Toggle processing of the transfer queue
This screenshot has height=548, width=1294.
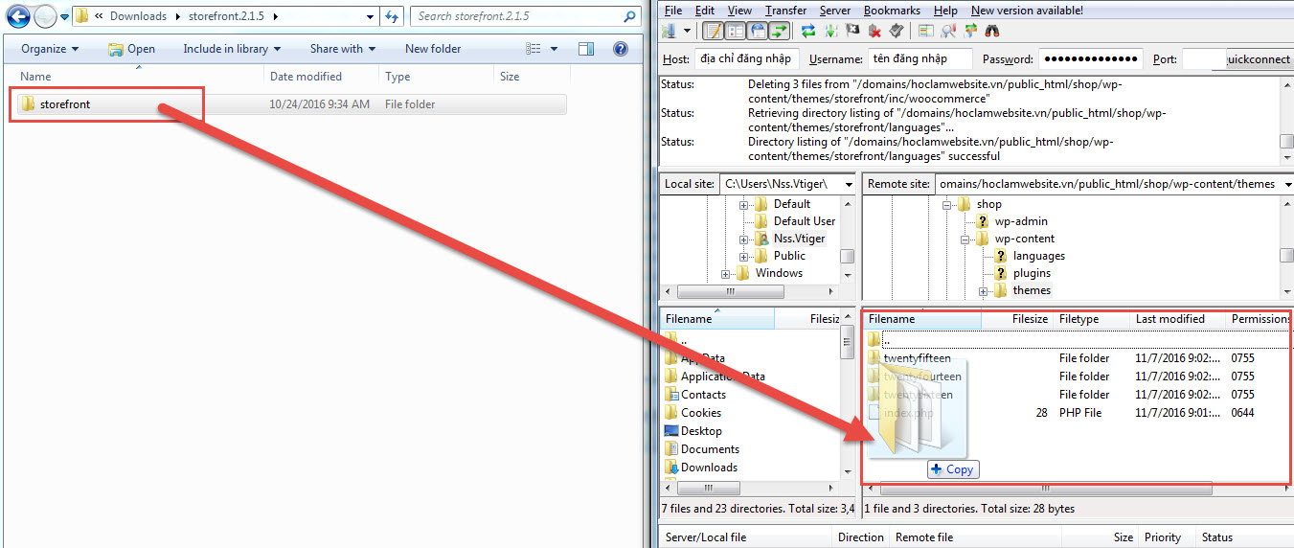pyautogui.click(x=830, y=31)
